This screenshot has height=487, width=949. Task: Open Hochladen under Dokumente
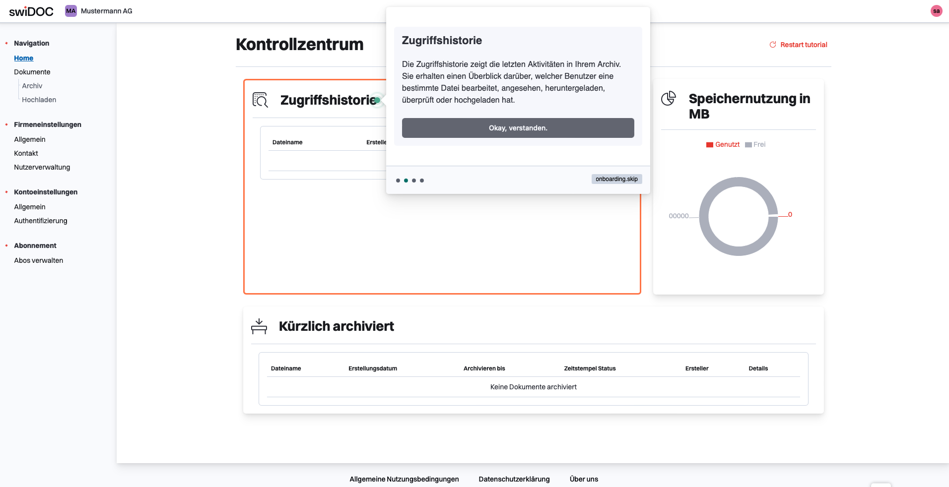pos(39,100)
